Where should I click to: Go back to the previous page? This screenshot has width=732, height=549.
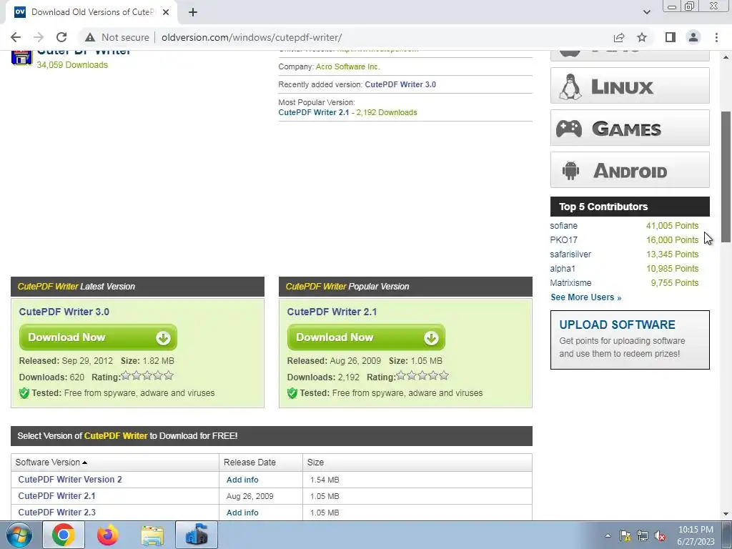[x=16, y=37]
